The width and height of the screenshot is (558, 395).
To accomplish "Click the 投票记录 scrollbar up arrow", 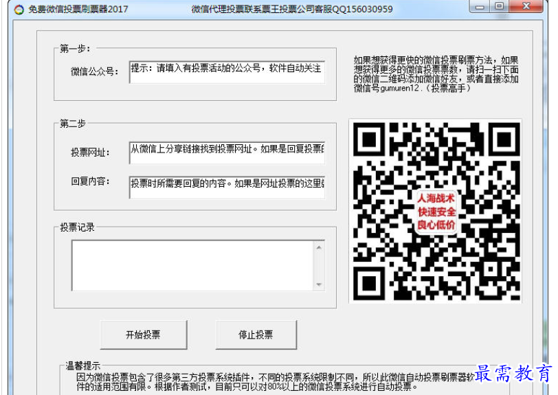I will click(319, 247).
